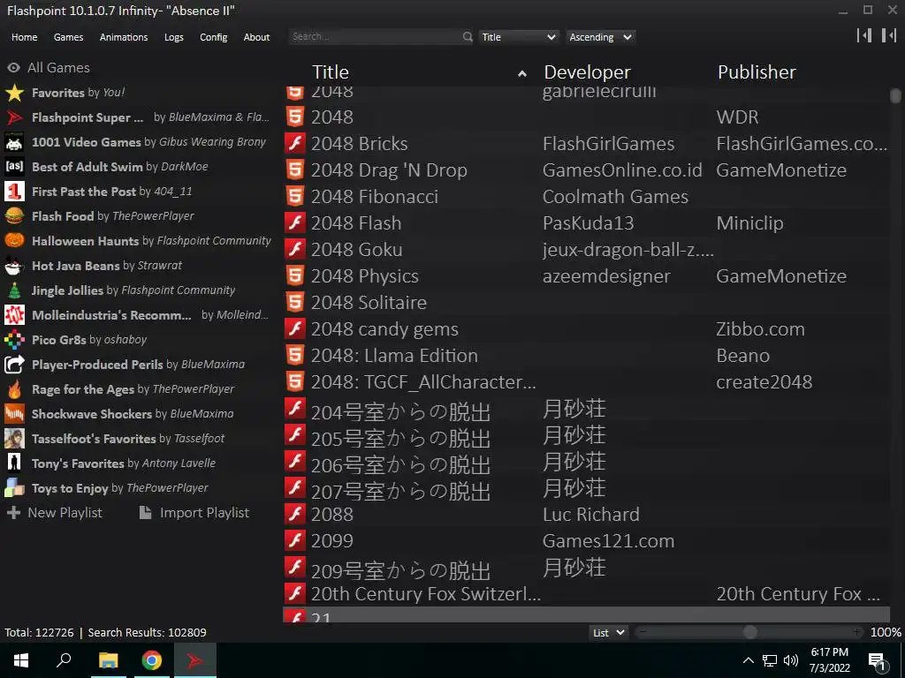
Task: Open the Ascending sort order dropdown
Action: coord(601,37)
